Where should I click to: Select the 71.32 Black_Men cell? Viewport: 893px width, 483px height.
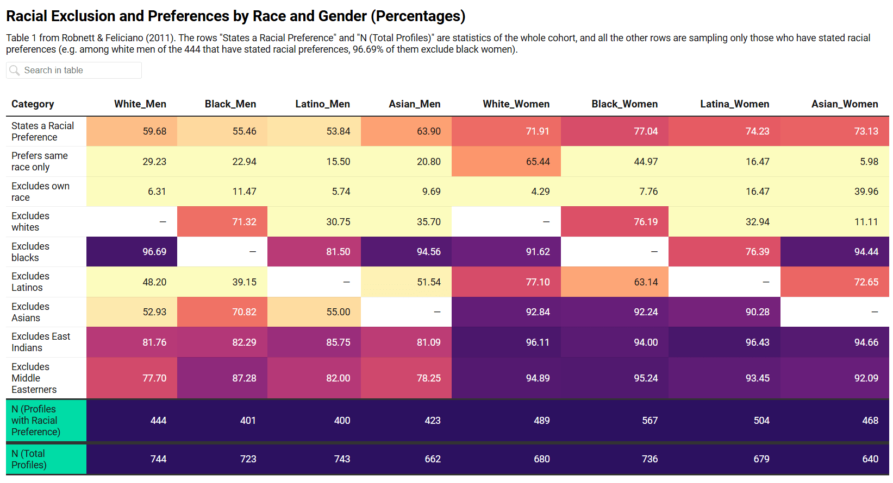(x=222, y=222)
